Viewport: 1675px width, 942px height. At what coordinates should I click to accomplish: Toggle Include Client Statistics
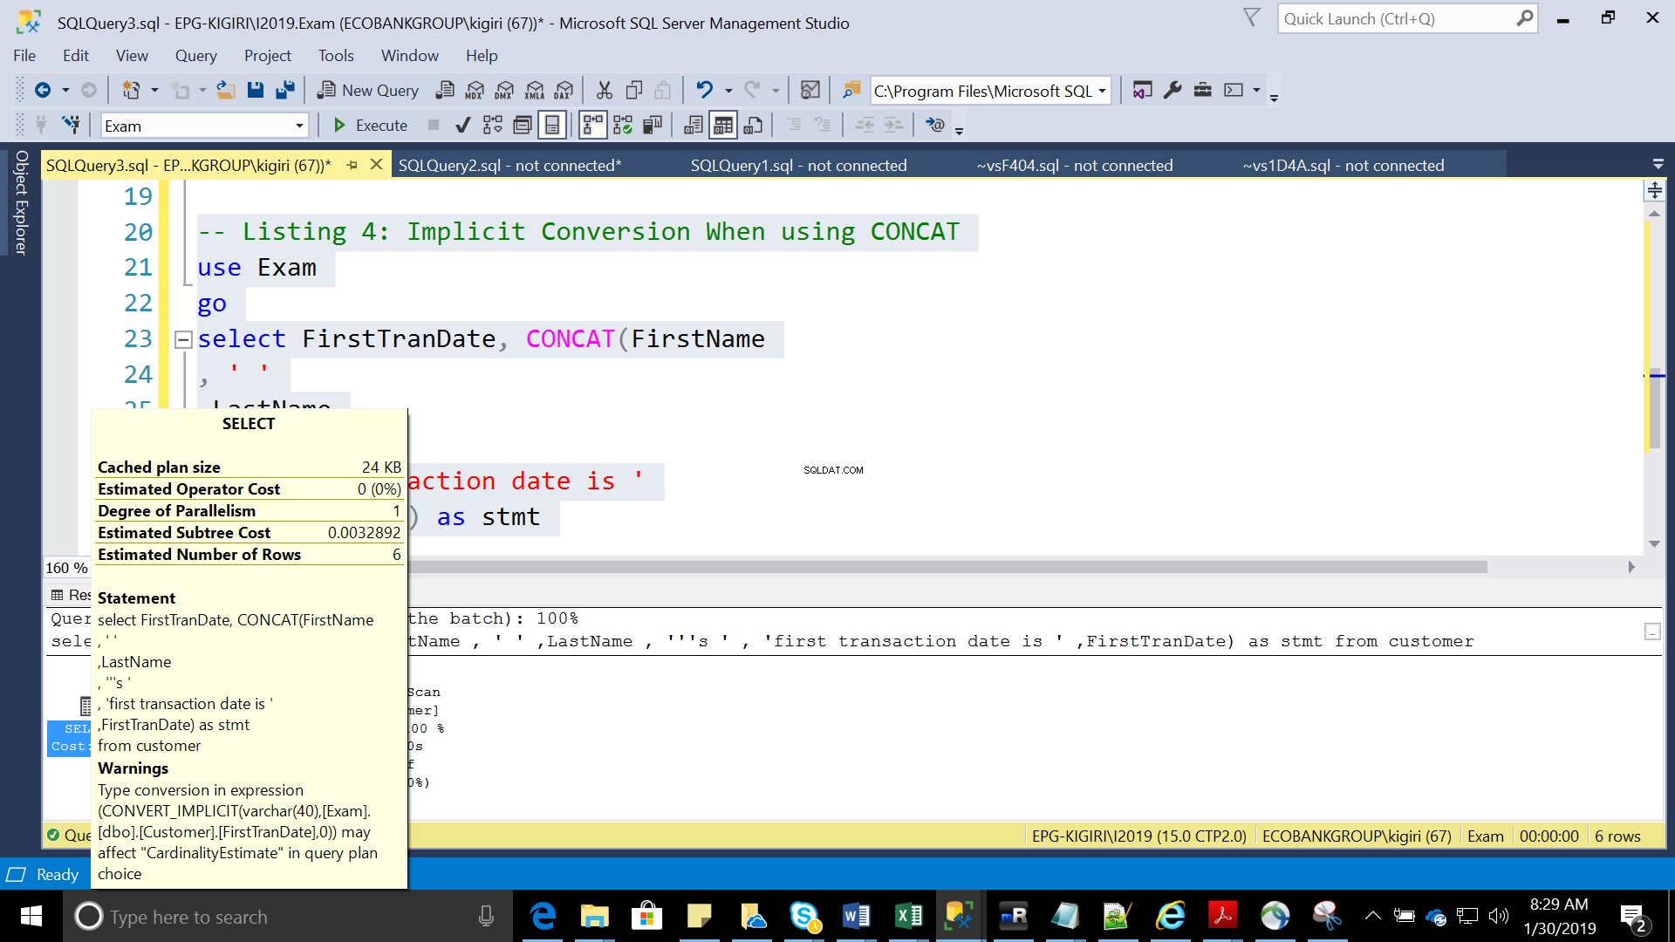pos(653,125)
